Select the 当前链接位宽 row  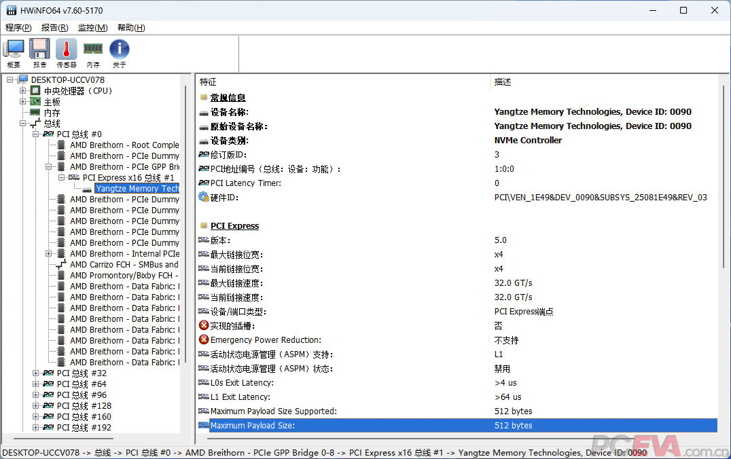click(457, 269)
